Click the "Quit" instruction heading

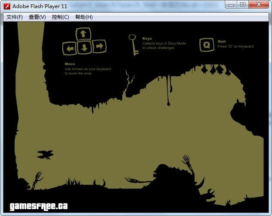(221, 42)
